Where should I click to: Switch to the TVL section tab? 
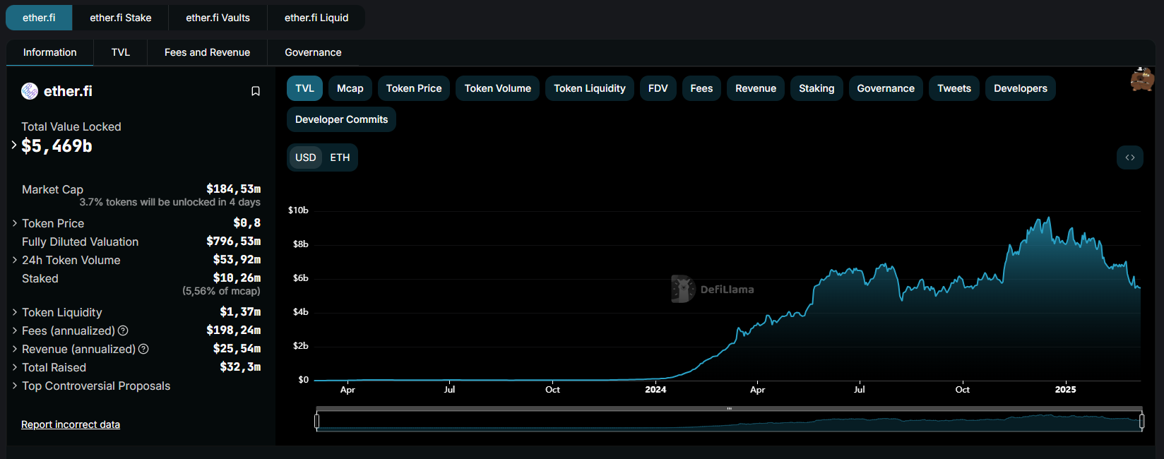(x=121, y=52)
